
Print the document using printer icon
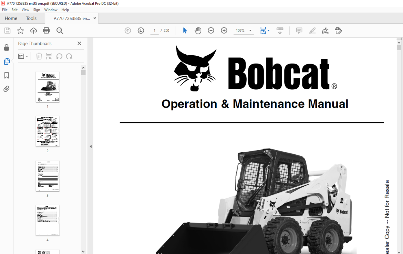pyautogui.click(x=46, y=31)
